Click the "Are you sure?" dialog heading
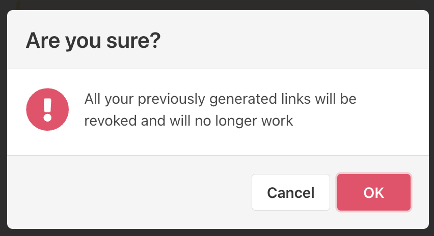Image resolution: width=434 pixels, height=236 pixels. 93,40
